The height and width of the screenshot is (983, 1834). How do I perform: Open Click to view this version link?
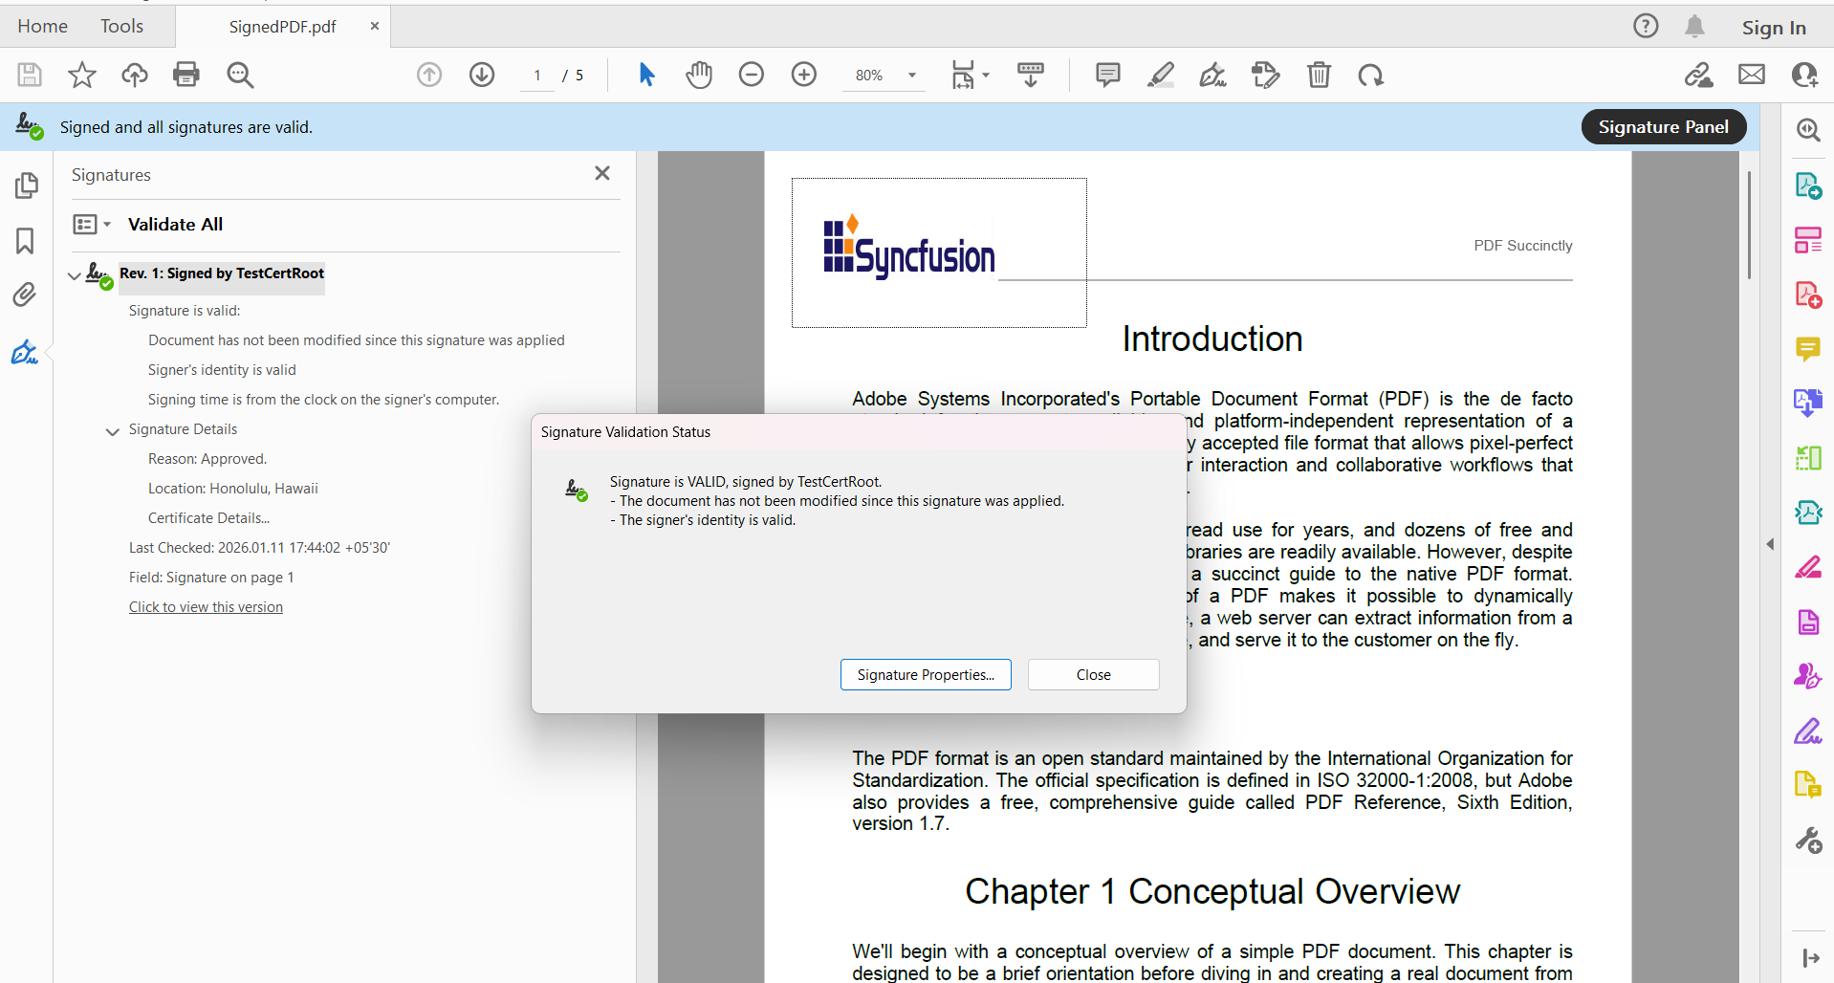206,606
